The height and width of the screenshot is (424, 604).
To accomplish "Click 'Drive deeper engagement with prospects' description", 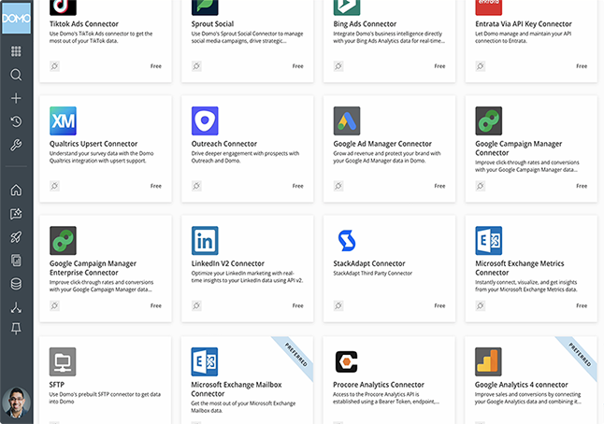I will [x=245, y=157].
